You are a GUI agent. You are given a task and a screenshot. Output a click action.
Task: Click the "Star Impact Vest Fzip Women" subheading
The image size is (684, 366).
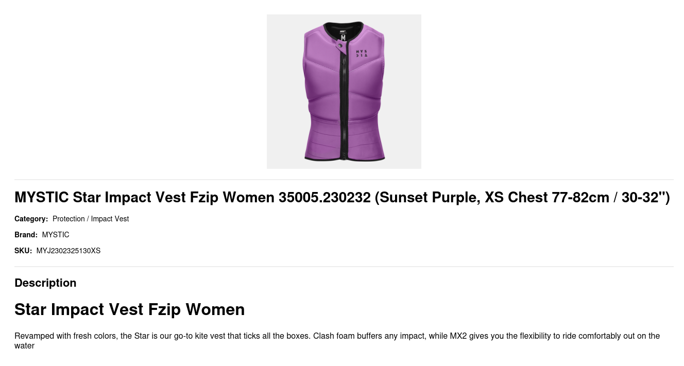pos(130,309)
